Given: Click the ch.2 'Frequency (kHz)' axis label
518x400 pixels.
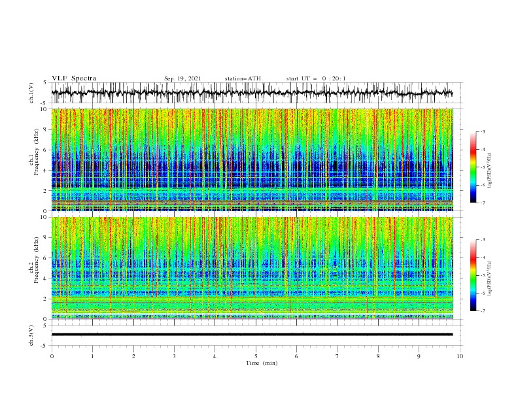Looking at the screenshot, I should coord(37,259).
